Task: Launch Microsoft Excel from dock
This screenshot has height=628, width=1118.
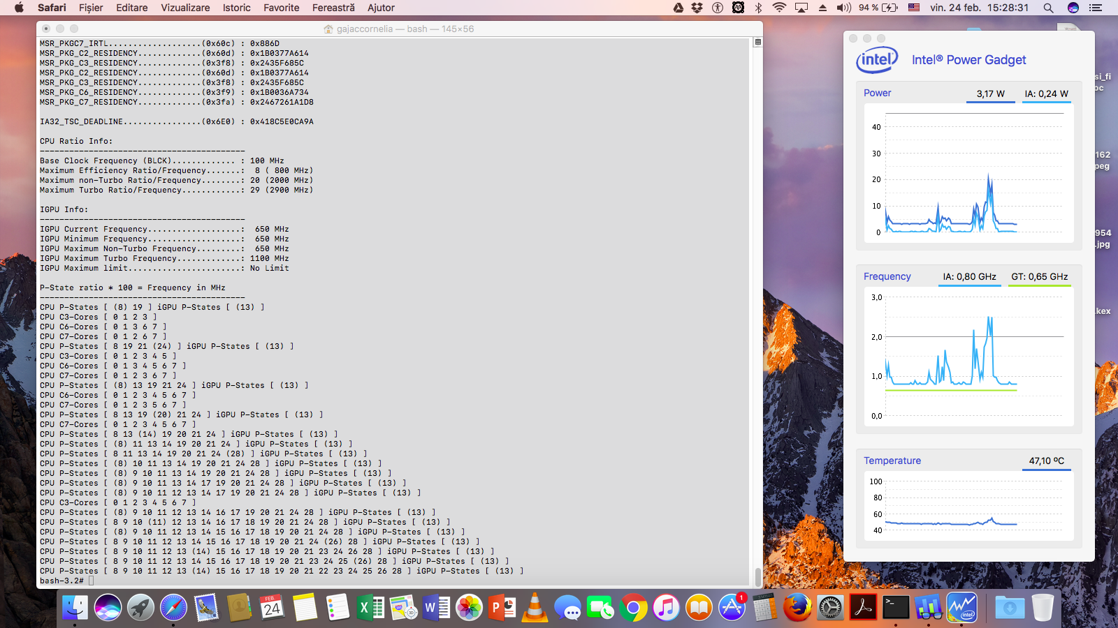Action: pos(370,608)
